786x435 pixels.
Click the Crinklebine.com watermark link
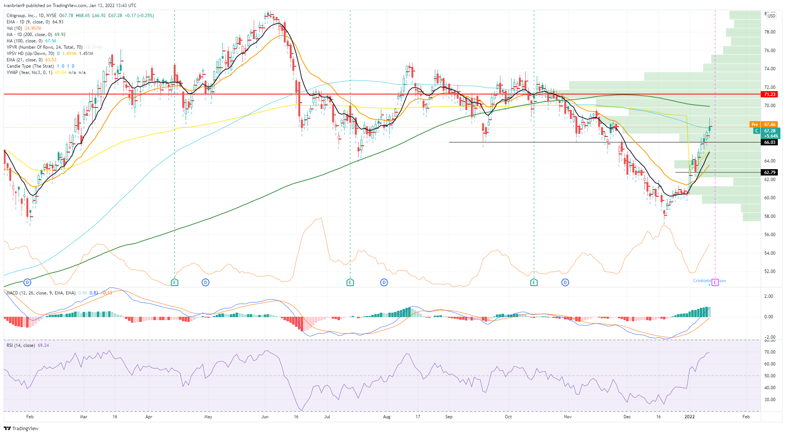pyautogui.click(x=709, y=281)
